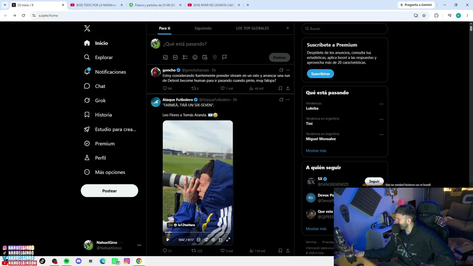Open Spotify from the taskbar
473x266 pixels.
[67, 261]
